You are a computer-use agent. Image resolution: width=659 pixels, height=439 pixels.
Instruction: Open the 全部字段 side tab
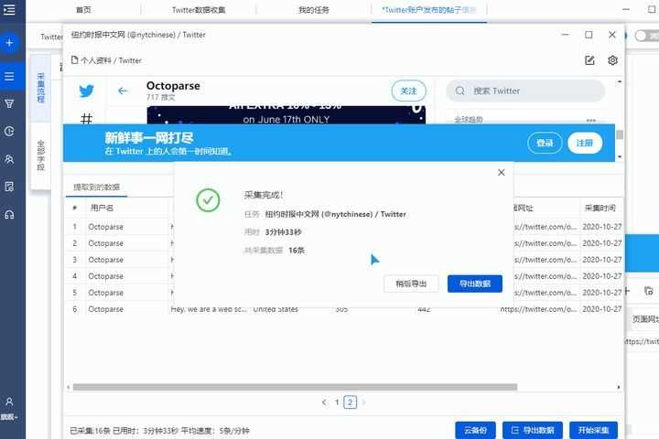click(x=41, y=155)
